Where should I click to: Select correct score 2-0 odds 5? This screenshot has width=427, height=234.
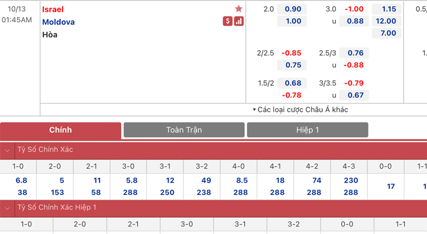[62, 181]
